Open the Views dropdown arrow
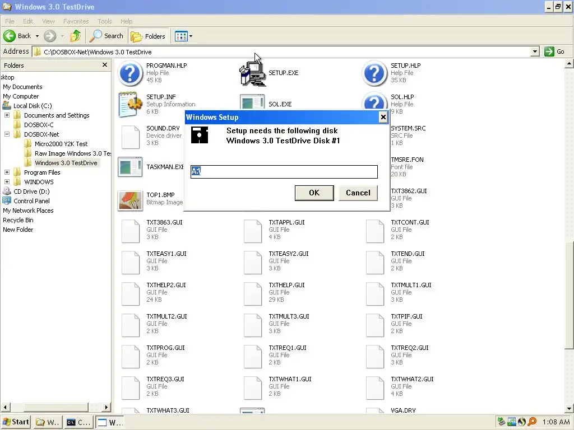This screenshot has width=574, height=430. click(191, 36)
